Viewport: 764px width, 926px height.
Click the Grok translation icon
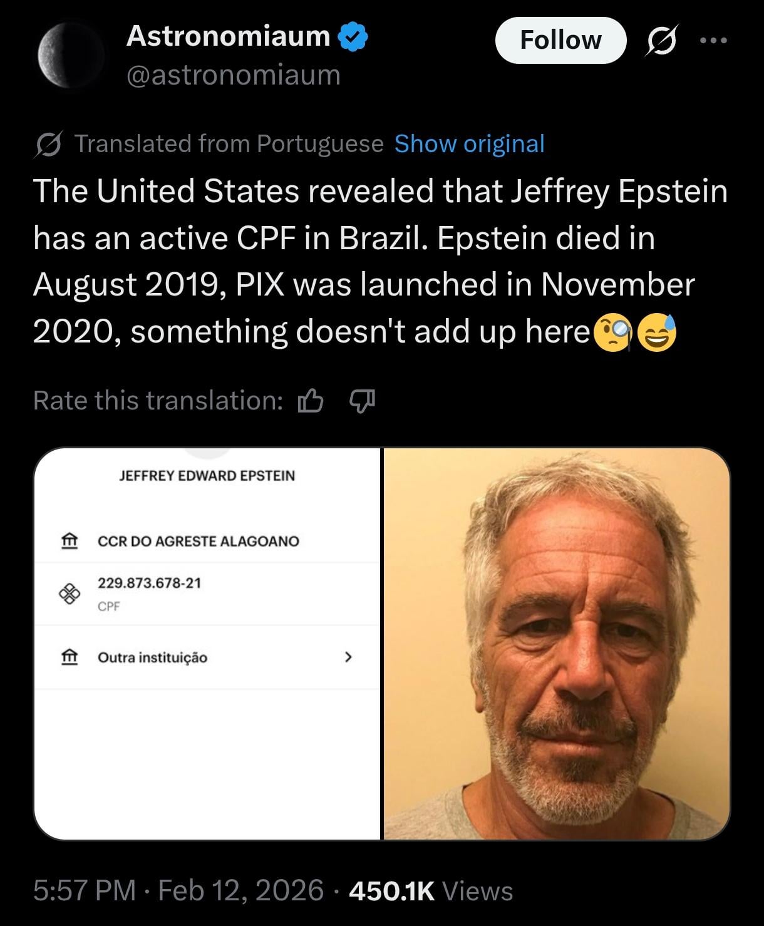(48, 145)
